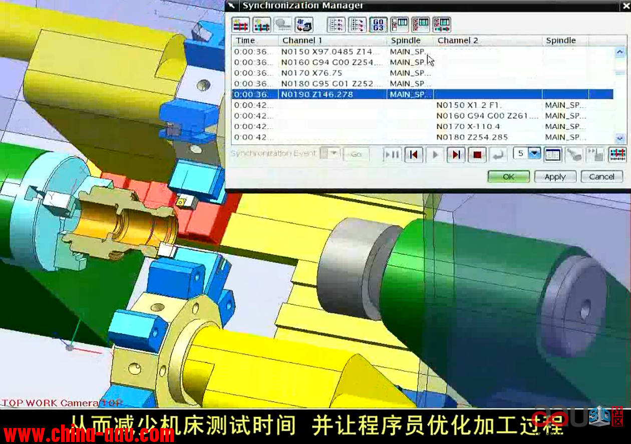This screenshot has width=631, height=444.
Task: Click the sync chart icon at bottom-right of dialog
Action: [x=617, y=155]
